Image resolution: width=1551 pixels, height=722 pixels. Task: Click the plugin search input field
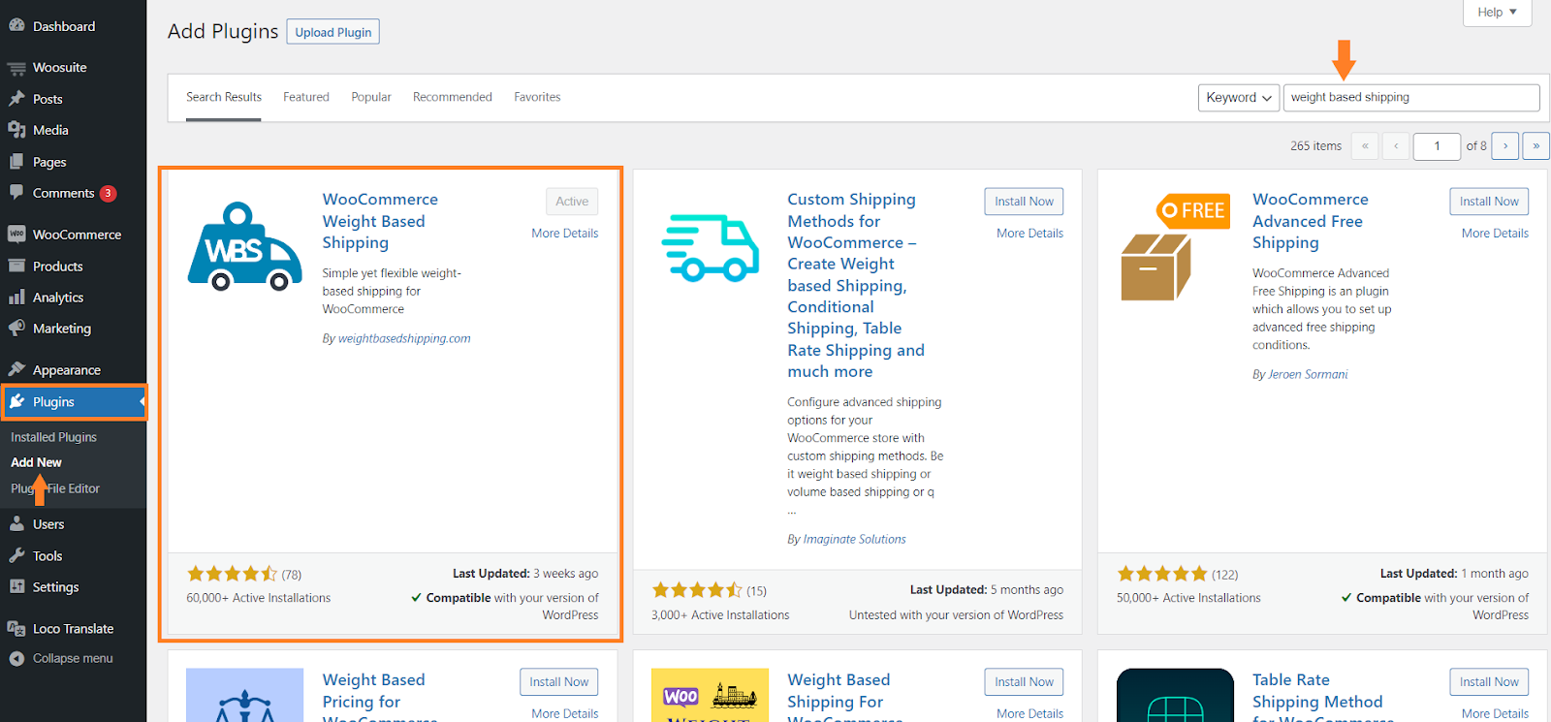coord(1411,98)
